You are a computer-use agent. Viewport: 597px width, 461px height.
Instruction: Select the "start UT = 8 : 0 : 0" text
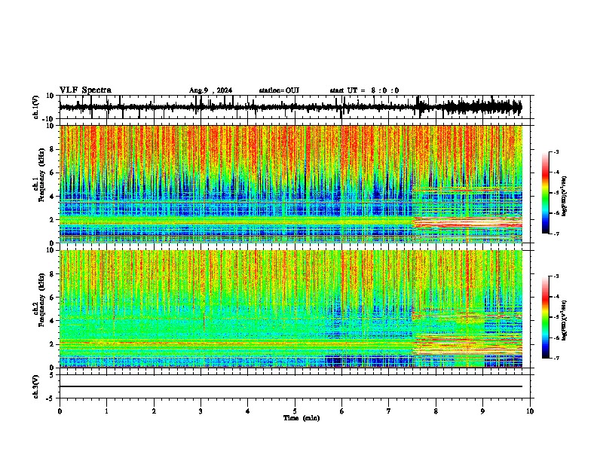pyautogui.click(x=364, y=90)
